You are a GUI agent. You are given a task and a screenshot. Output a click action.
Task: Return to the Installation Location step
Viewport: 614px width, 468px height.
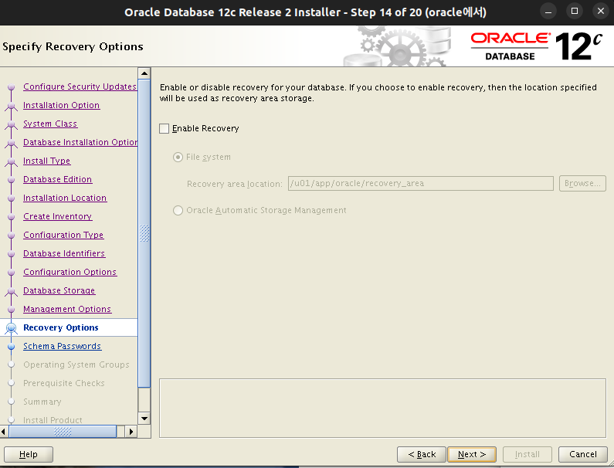pos(65,198)
